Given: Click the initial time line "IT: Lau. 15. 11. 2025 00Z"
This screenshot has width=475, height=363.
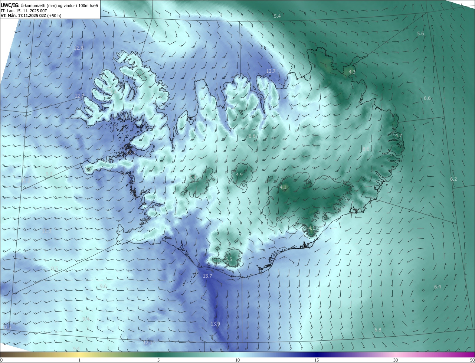Looking at the screenshot, I should pos(24,11).
